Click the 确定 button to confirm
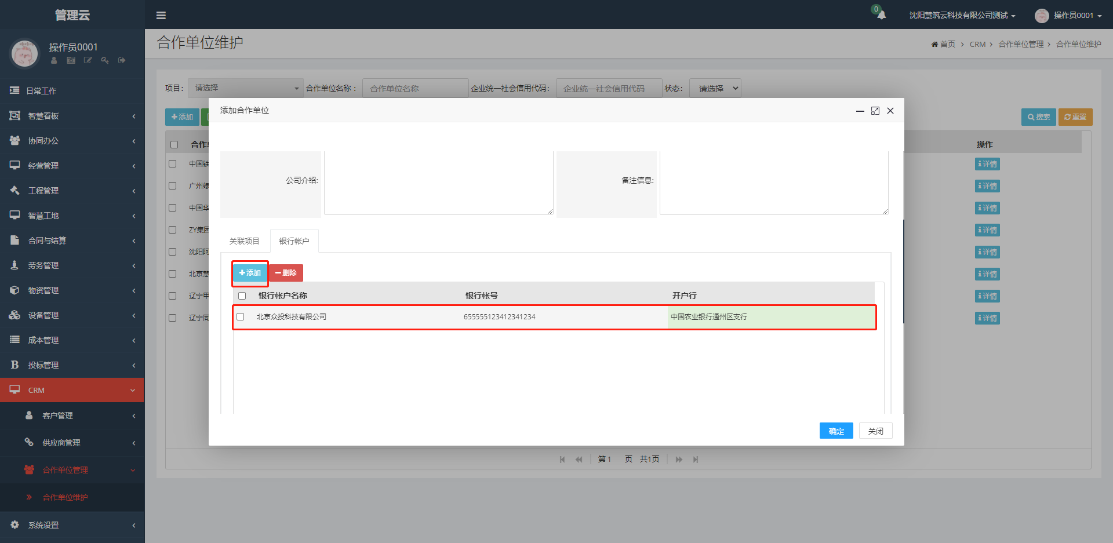1113x543 pixels. 836,431
